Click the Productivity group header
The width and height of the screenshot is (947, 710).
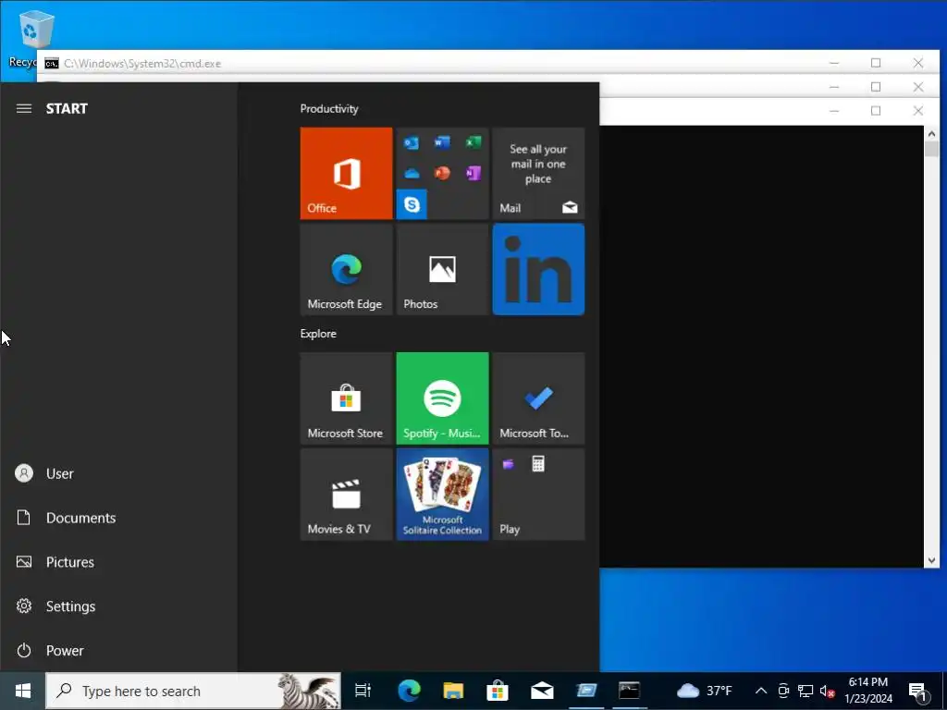(x=329, y=109)
